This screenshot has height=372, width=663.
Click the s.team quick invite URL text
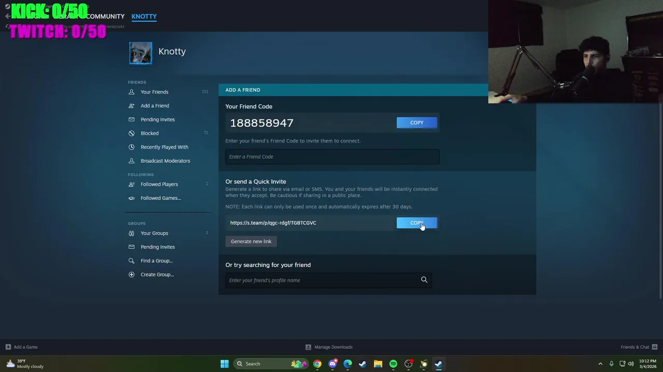point(273,223)
